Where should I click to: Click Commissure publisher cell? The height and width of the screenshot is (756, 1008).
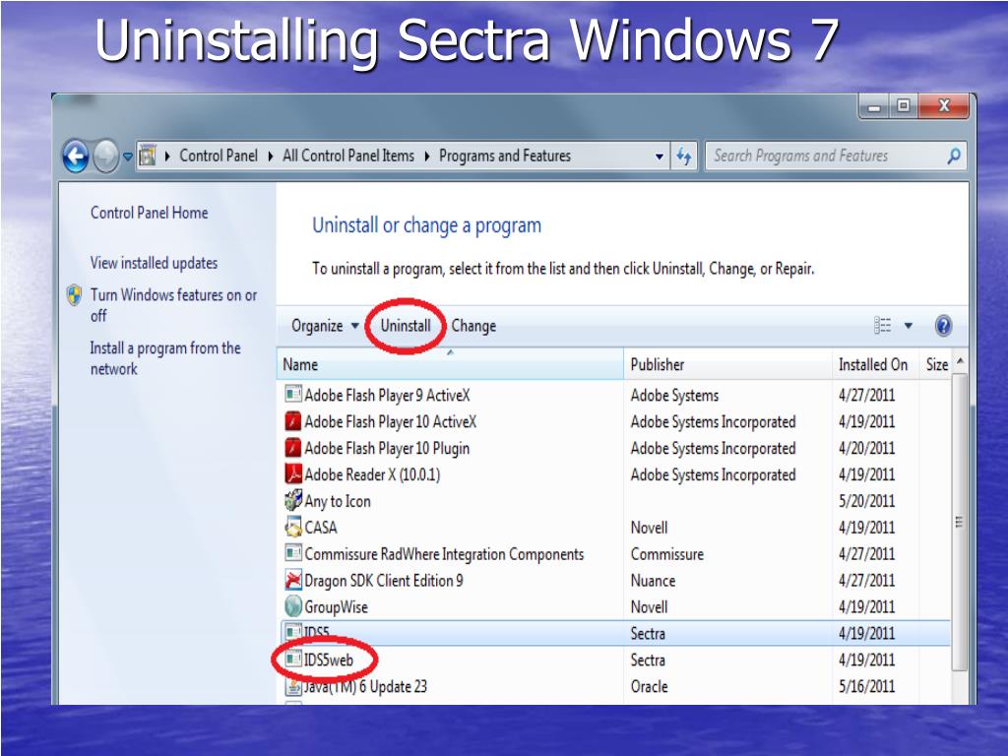667,554
